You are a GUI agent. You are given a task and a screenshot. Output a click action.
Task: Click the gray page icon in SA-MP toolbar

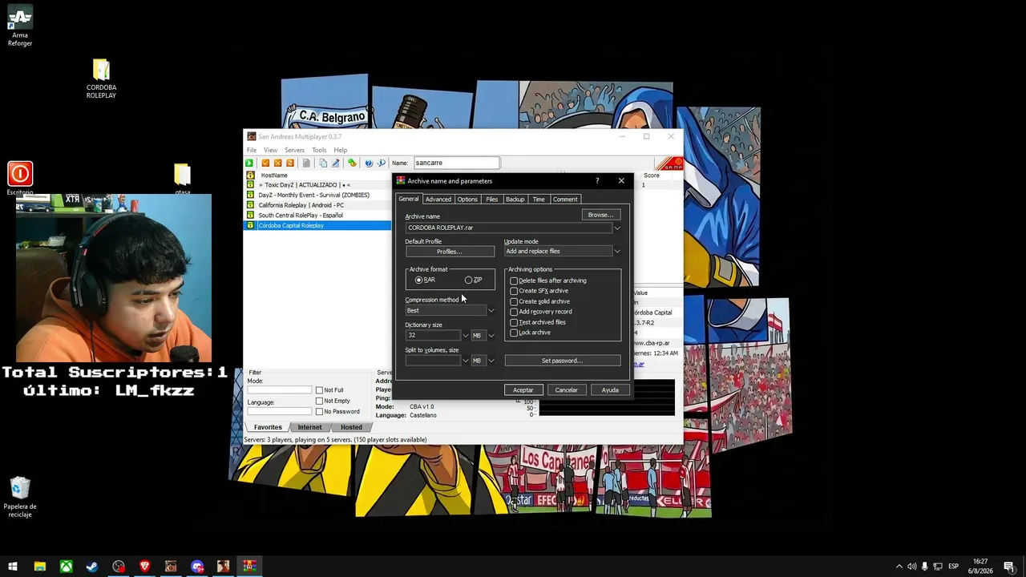306,163
